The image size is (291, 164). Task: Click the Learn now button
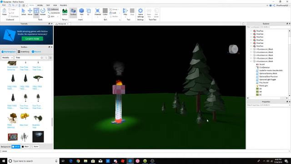(x=32, y=39)
